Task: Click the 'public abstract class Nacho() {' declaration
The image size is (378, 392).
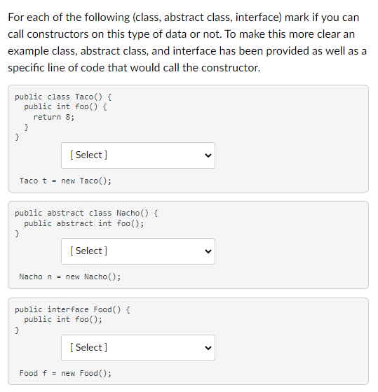Action: pos(86,213)
